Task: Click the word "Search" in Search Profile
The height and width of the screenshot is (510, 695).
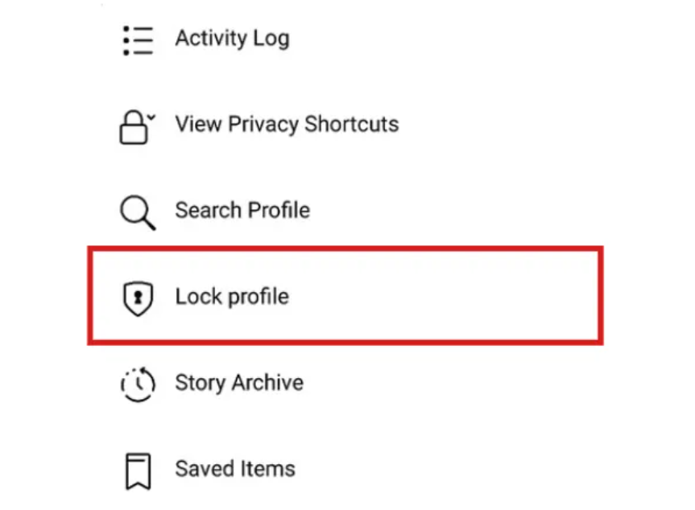Action: click(208, 211)
